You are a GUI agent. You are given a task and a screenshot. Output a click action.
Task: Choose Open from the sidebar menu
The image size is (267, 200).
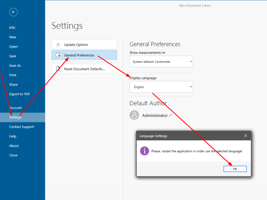(x=13, y=46)
